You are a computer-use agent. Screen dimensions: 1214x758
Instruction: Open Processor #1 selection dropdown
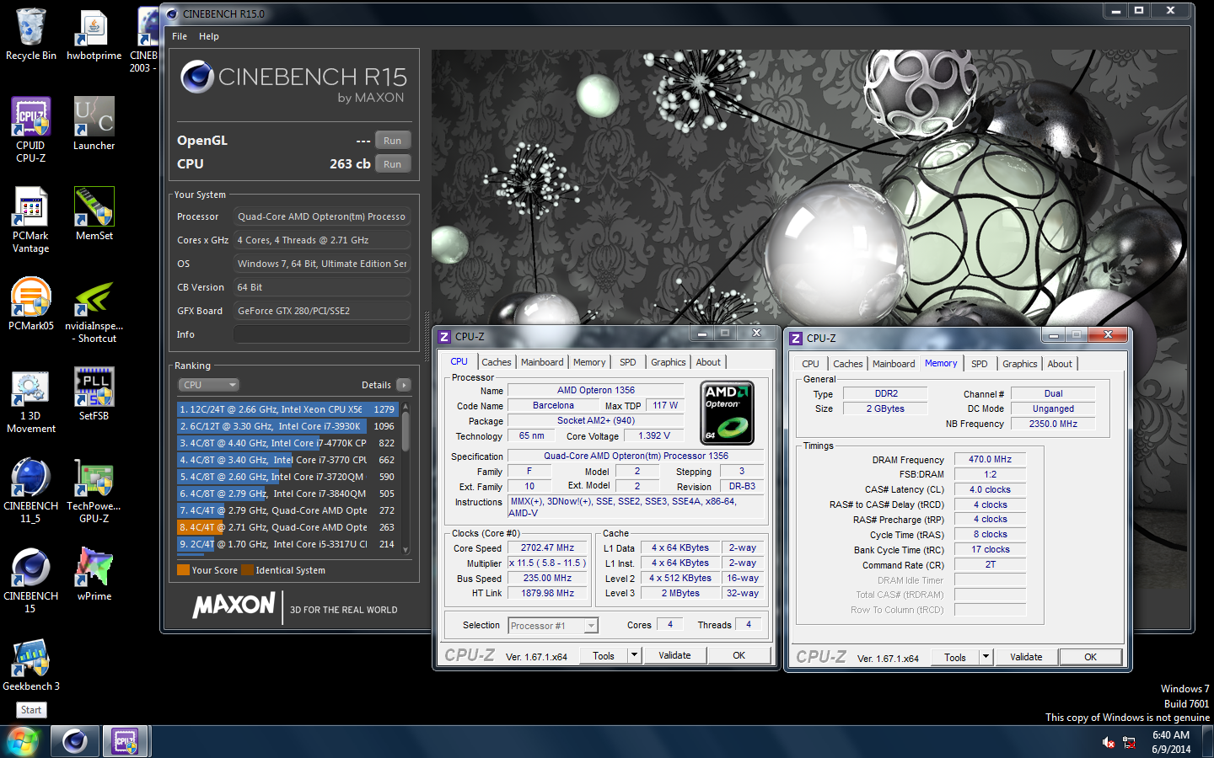pos(553,626)
